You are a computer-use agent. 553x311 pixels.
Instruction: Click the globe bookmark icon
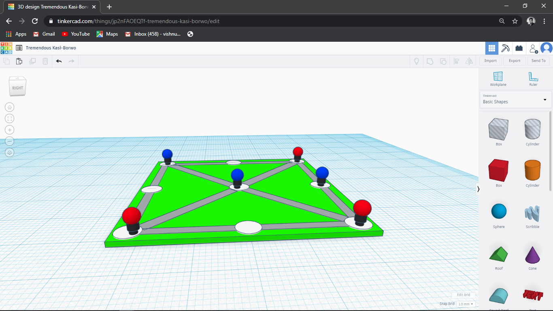[x=190, y=34]
